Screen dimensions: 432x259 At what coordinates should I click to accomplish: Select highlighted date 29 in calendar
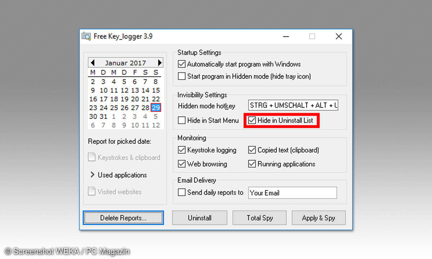(x=156, y=108)
